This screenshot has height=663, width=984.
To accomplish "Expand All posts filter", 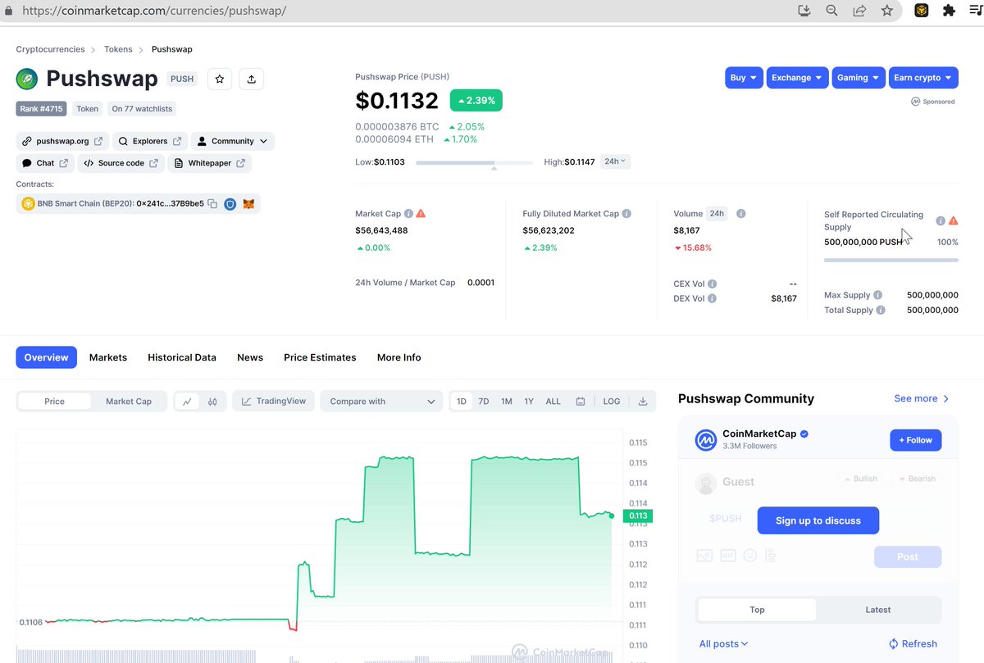I will coord(723,643).
